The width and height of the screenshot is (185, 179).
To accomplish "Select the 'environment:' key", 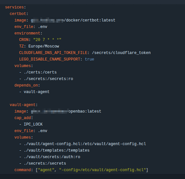I will point(28,33).
